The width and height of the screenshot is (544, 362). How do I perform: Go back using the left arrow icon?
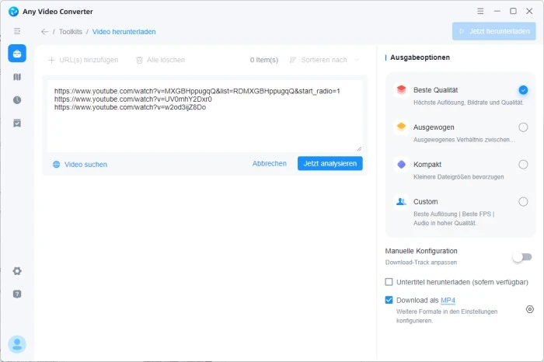pos(44,32)
